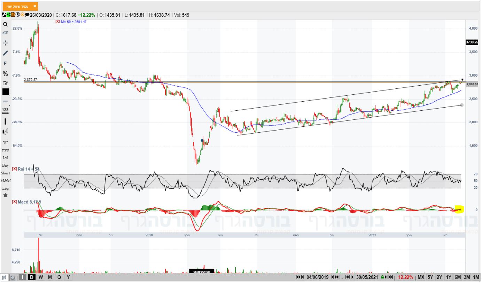This screenshot has width=482, height=283.
Task: Select the monthly 'M' interval
Action: click(x=50, y=277)
